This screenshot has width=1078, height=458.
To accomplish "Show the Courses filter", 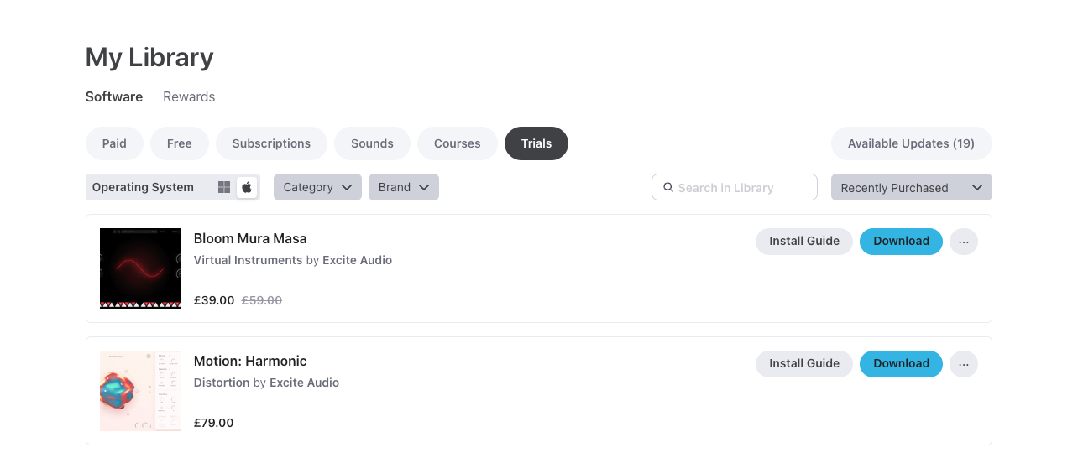I will pyautogui.click(x=457, y=143).
